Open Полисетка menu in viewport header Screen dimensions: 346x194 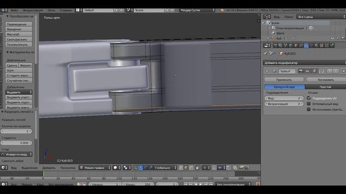68,168
